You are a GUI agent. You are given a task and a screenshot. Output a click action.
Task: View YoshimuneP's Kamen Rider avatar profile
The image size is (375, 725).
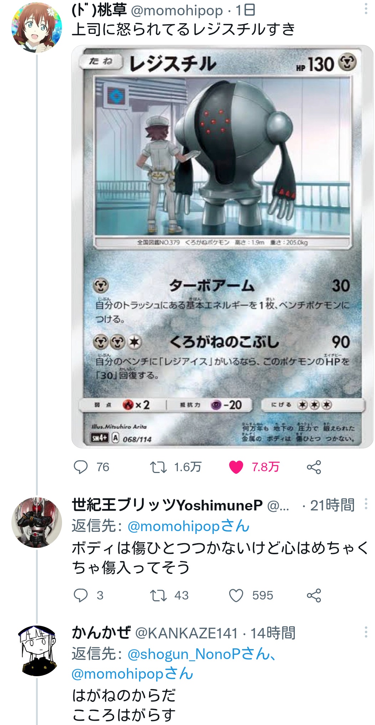pyautogui.click(x=37, y=522)
